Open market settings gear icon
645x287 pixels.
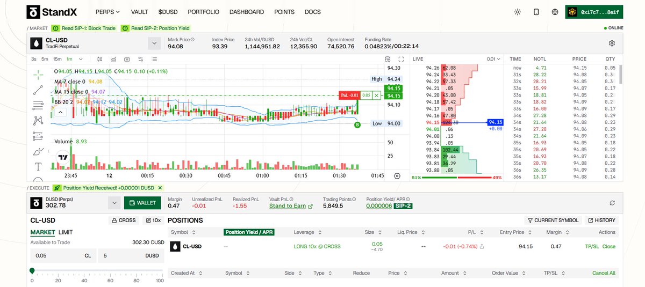pos(612,43)
